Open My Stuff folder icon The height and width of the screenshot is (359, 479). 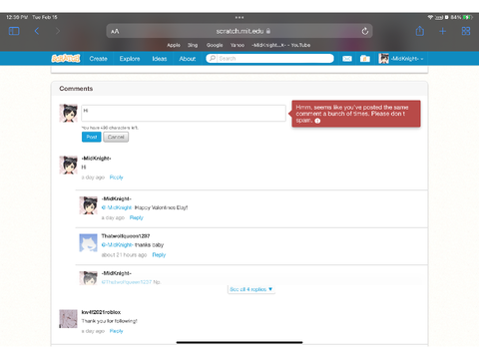coord(365,59)
